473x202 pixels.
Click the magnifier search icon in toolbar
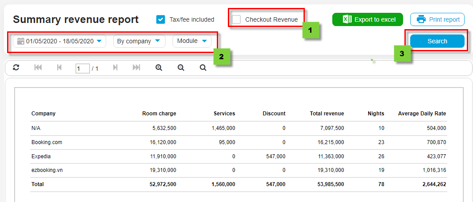[x=203, y=68]
